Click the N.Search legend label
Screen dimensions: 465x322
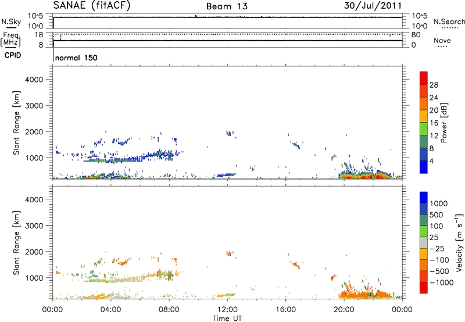coord(449,22)
